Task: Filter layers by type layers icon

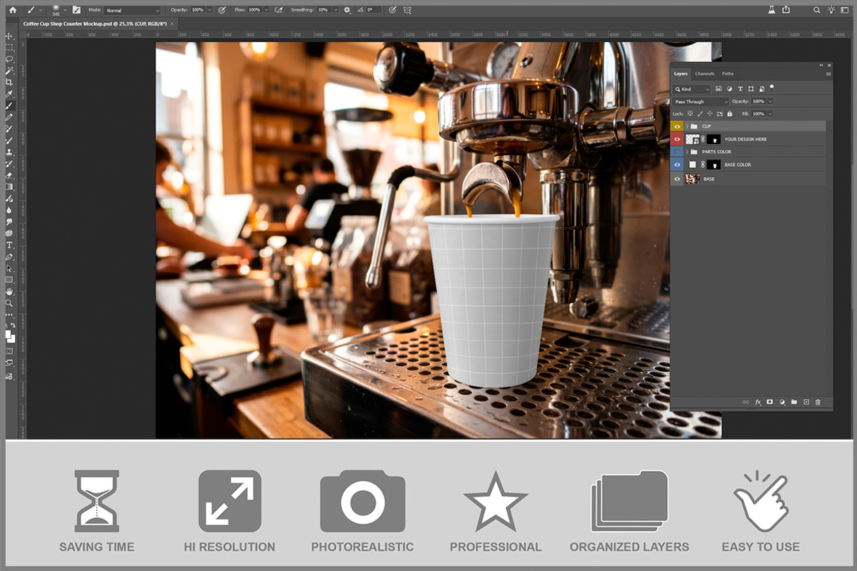Action: tap(740, 89)
